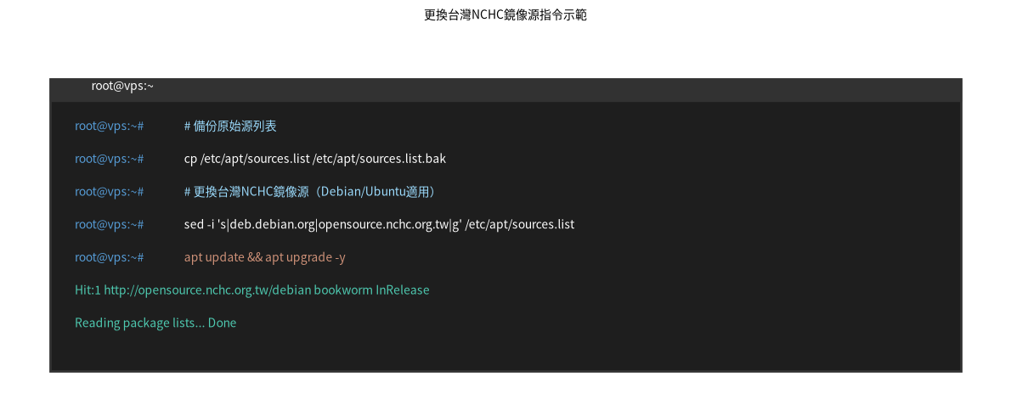Click the prompt before apt update command
Screen dimensions: 1011x416
click(x=109, y=257)
